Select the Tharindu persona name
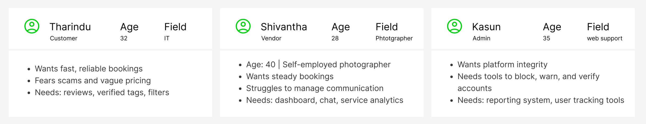This screenshot has height=124, width=646. coord(70,27)
